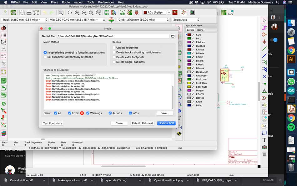Image resolution: width=297 pixels, height=186 pixels.
Task: Switch units to inches icon
Action: point(4,49)
